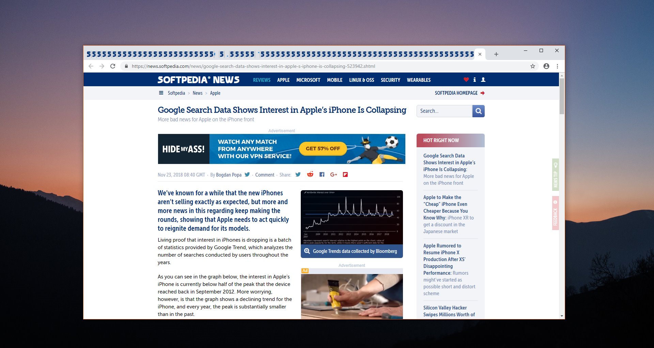Image resolution: width=654 pixels, height=348 pixels.
Task: Open the Chrome three-dot menu
Action: point(557,66)
